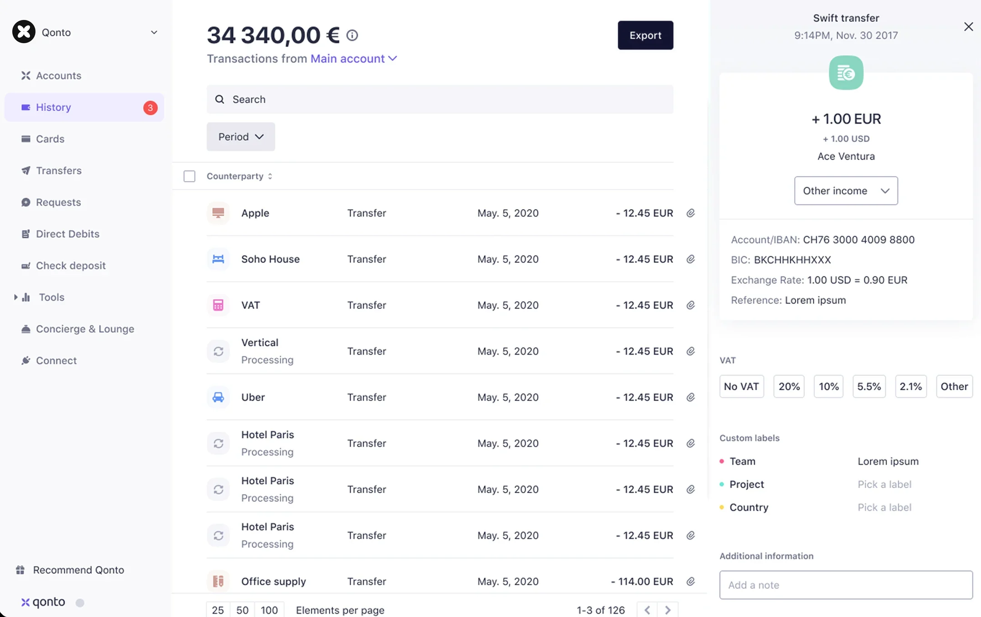The width and height of the screenshot is (981, 617).
Task: Click the Office supply category icon
Action: click(218, 582)
